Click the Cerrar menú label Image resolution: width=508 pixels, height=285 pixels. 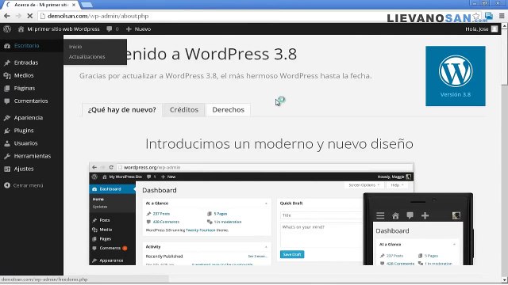coord(29,185)
